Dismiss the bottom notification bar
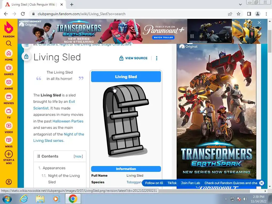Viewport: 272px width, 204px height. point(262,183)
